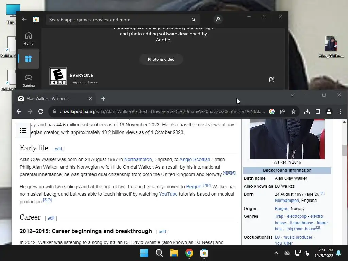Click Chrome icon in taskbar
348x261 pixels.
click(x=189, y=253)
